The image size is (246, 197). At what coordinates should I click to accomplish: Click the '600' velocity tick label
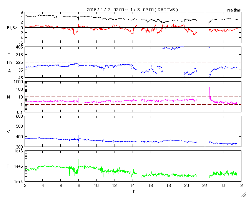pyautogui.click(x=20, y=116)
